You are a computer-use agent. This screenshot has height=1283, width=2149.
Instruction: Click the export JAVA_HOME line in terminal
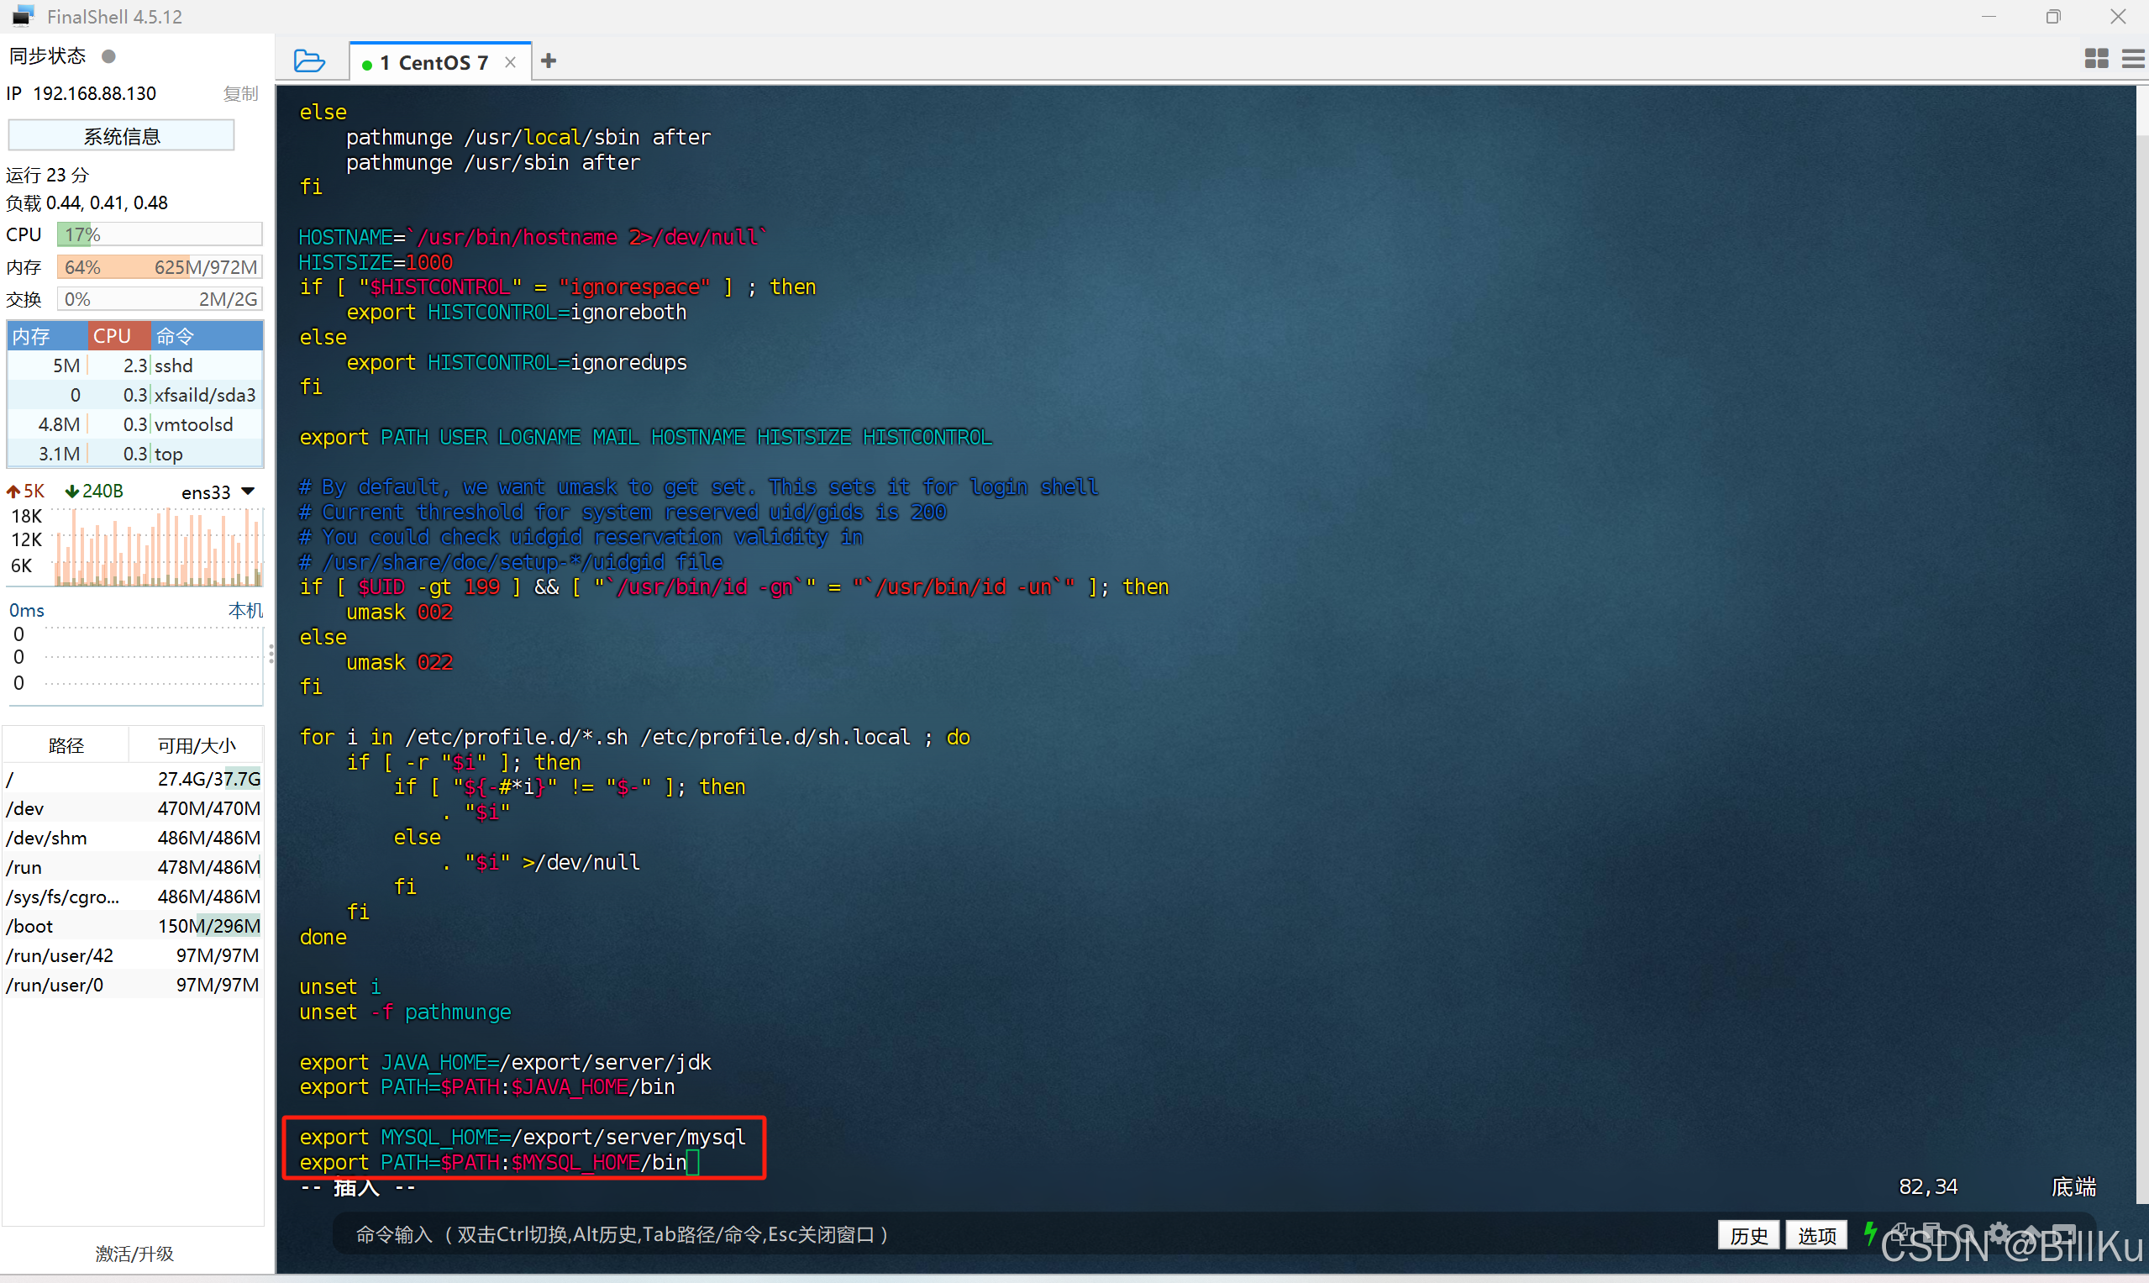[x=505, y=1062]
